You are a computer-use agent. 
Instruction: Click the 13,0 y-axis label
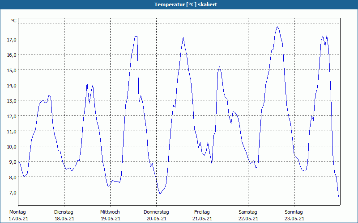[12, 101]
